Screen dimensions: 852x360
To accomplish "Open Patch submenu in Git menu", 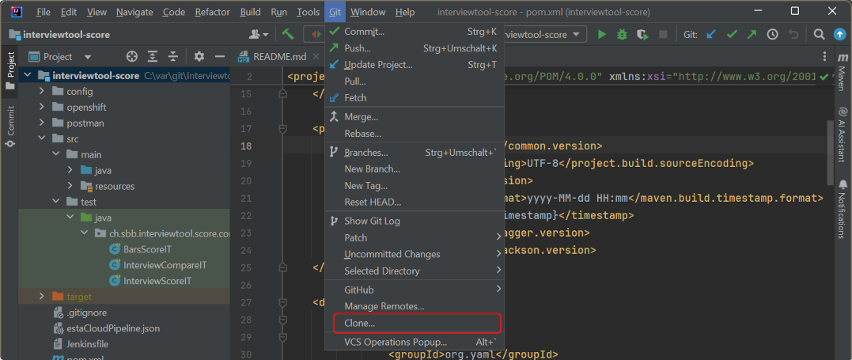I will [x=415, y=237].
